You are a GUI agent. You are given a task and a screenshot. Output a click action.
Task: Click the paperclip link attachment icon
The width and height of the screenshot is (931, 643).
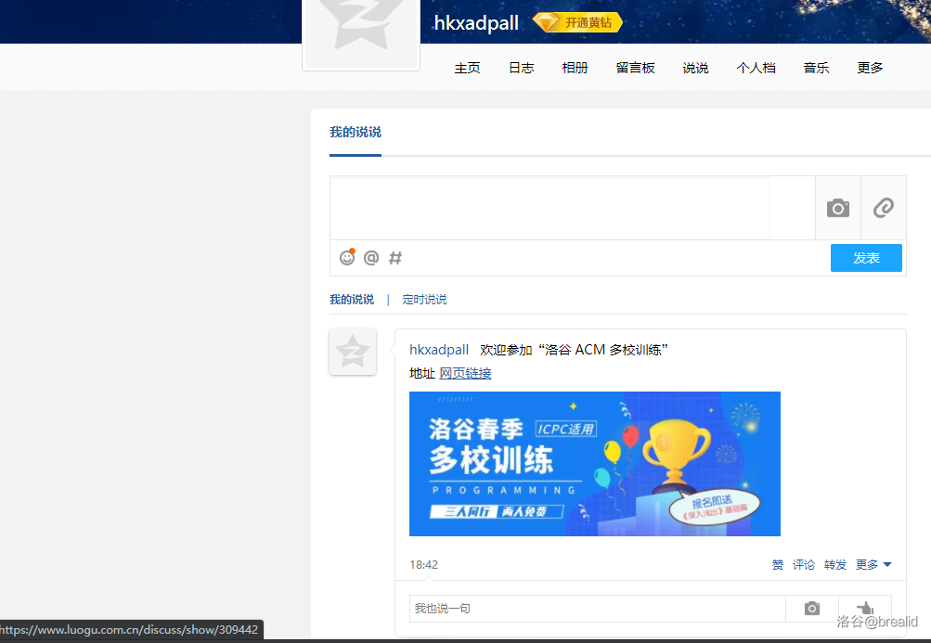(884, 208)
